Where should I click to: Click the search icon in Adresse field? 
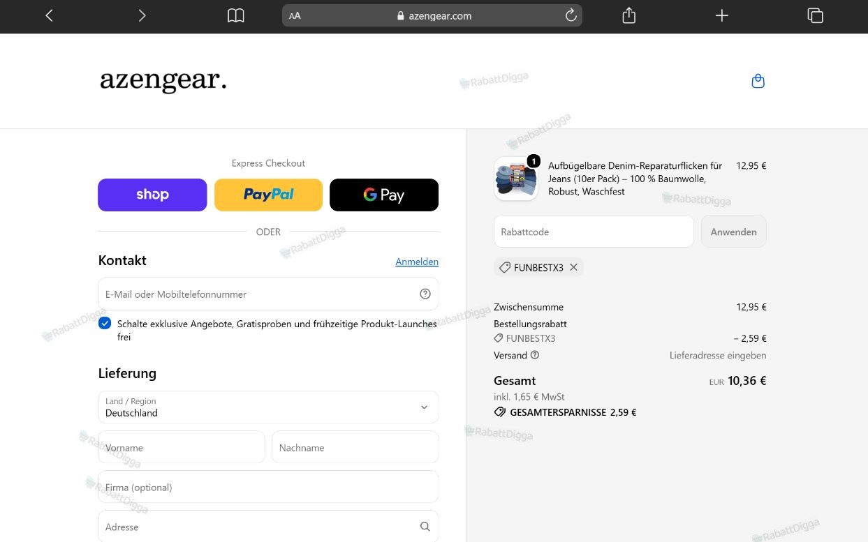(x=425, y=527)
